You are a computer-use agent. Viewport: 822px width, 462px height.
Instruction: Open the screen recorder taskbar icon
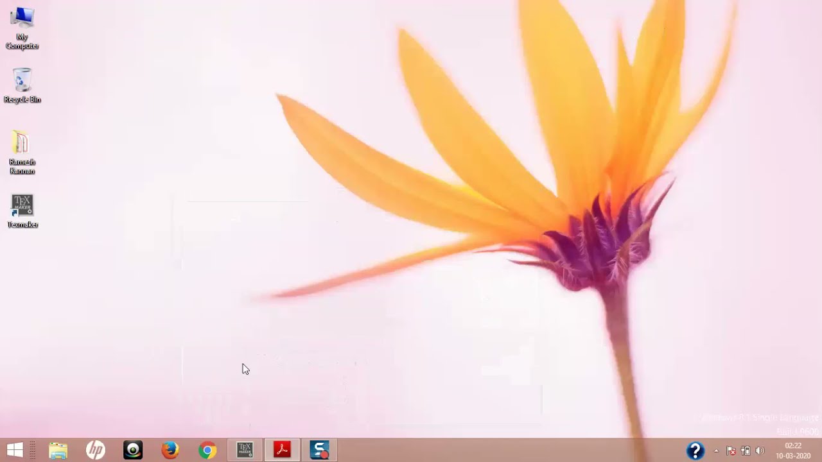click(x=319, y=450)
